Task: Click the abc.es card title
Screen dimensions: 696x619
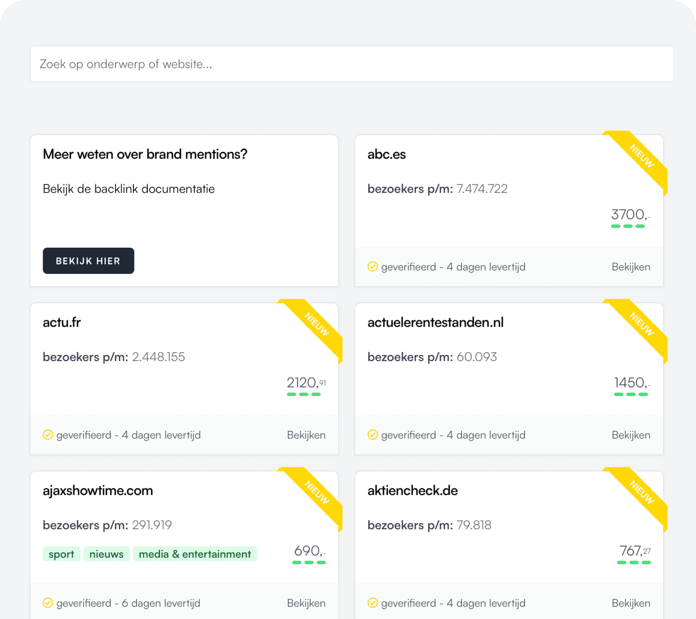Action: pyautogui.click(x=386, y=154)
